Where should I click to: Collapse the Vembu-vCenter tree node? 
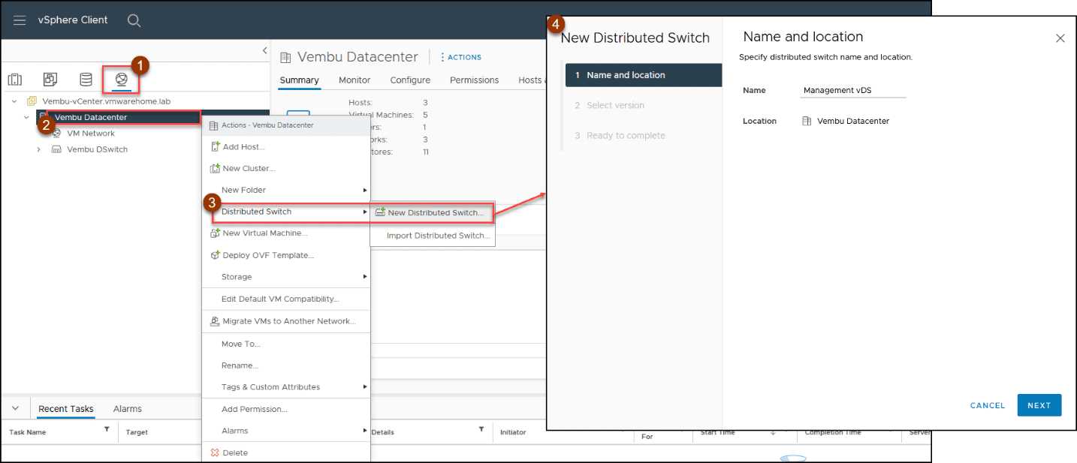click(15, 101)
